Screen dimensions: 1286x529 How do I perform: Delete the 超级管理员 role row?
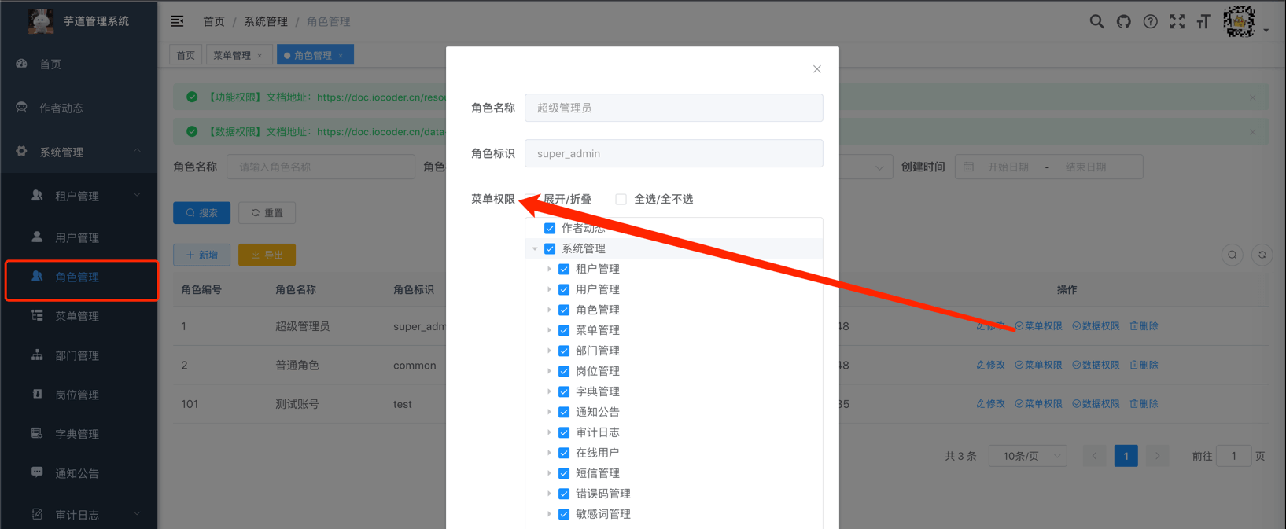pyautogui.click(x=1144, y=325)
